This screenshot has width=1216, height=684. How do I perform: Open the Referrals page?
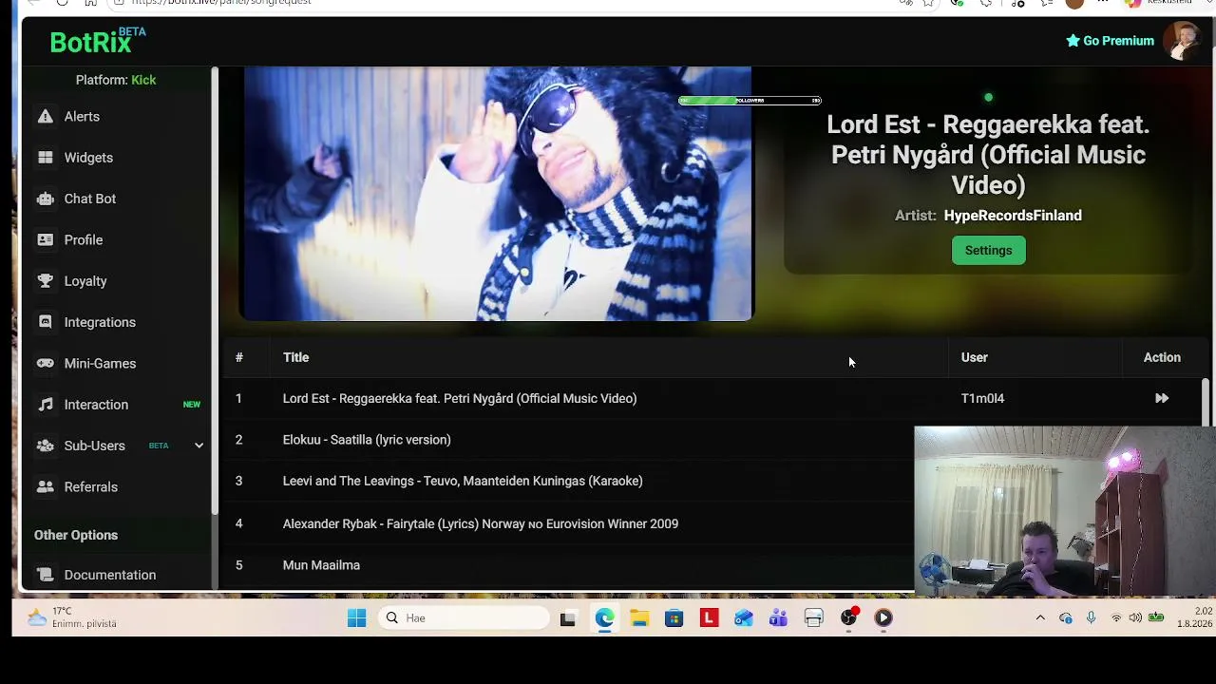click(91, 486)
